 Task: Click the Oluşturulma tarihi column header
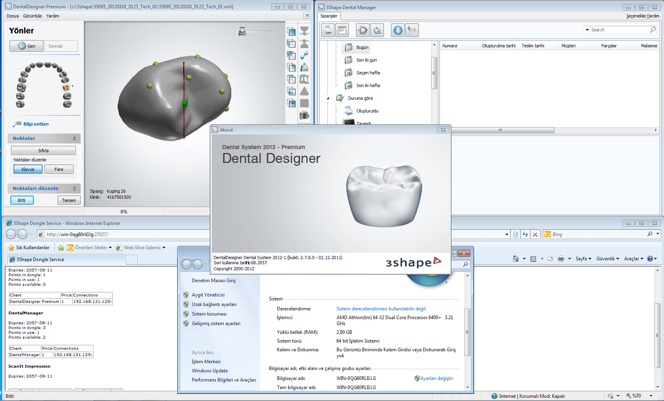pyautogui.click(x=499, y=46)
